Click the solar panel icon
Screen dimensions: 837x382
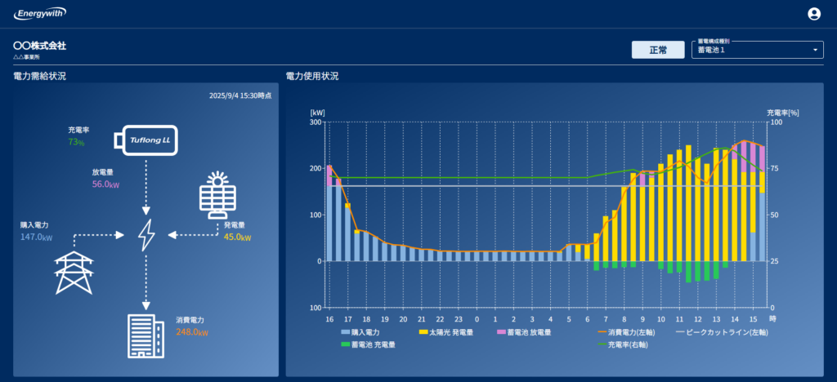[217, 197]
